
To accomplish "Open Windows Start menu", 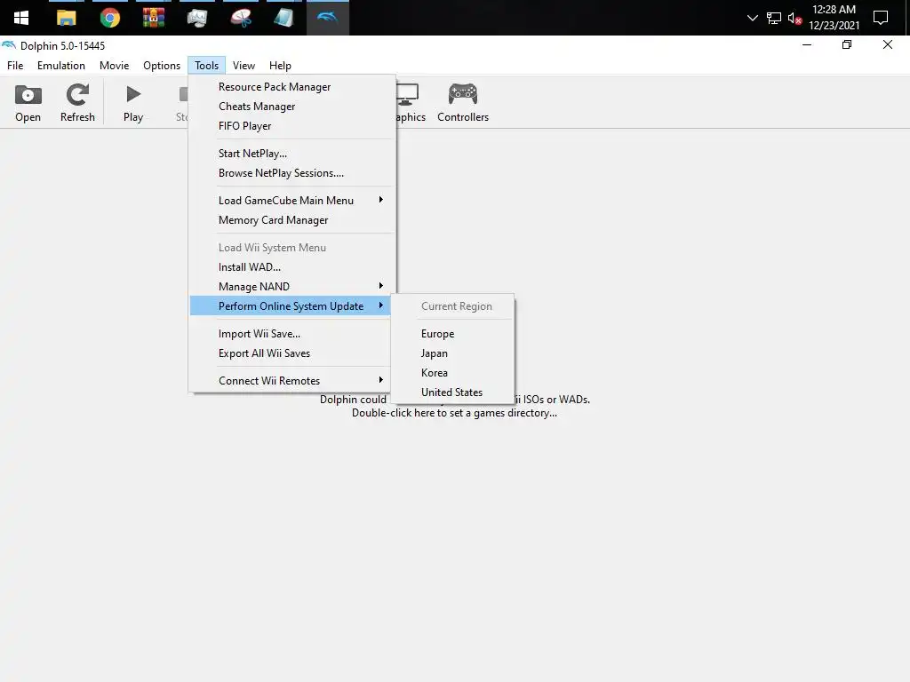I will click(x=21, y=18).
